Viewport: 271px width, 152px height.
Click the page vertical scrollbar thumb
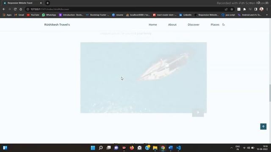click(270, 93)
